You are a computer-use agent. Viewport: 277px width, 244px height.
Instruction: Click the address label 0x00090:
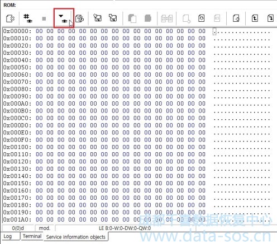click(17, 96)
